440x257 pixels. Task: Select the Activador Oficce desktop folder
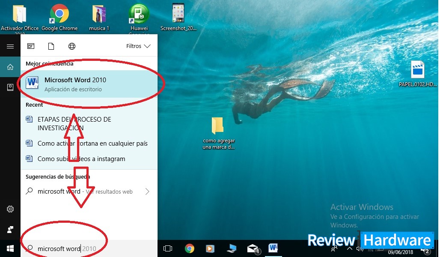point(20,18)
